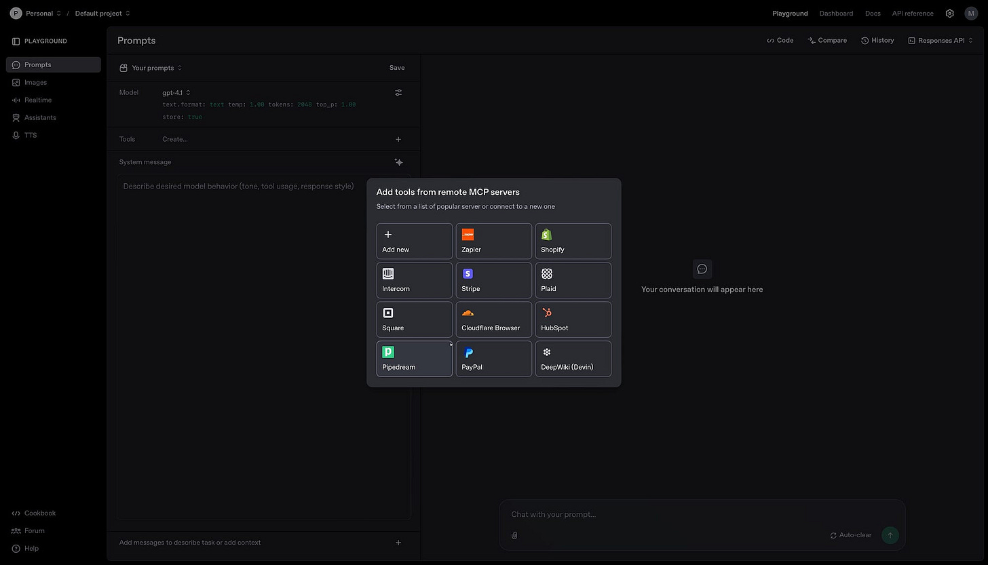Click the Stripe S icon

tap(468, 274)
